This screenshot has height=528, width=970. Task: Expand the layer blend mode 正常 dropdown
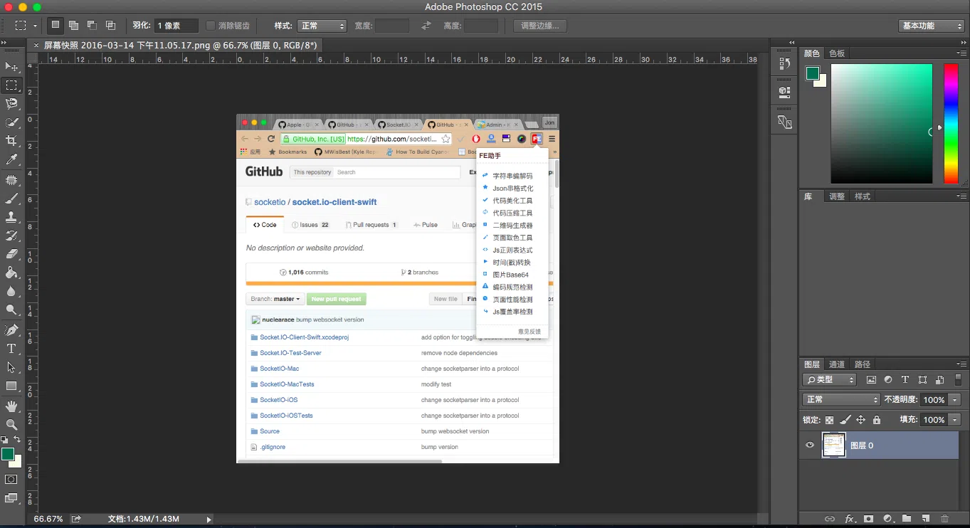click(x=841, y=400)
